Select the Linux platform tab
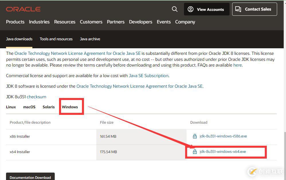Viewport: 286px width, 180px height. click(11, 107)
